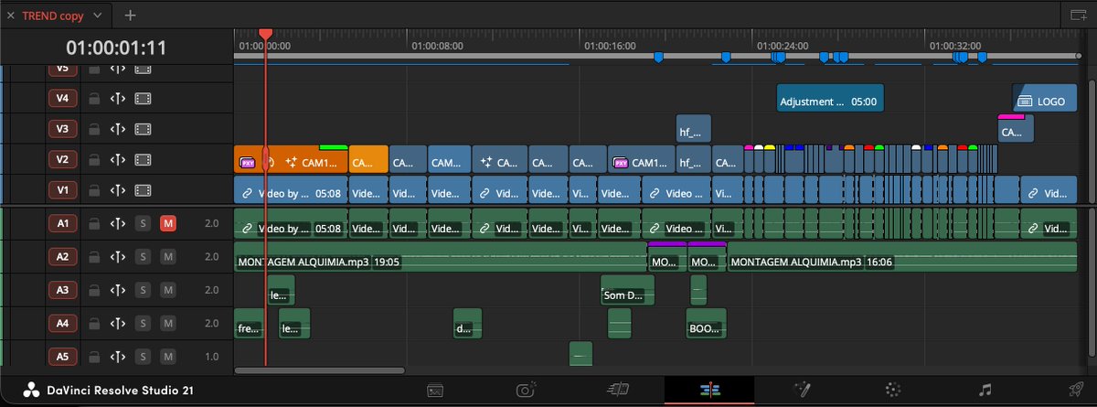Disable video track V1 filmstrip toggle

[144, 191]
